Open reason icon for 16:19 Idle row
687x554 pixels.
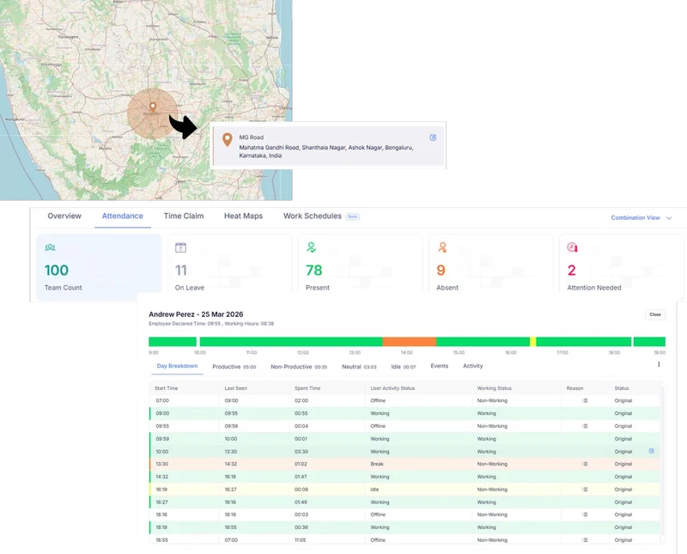585,490
